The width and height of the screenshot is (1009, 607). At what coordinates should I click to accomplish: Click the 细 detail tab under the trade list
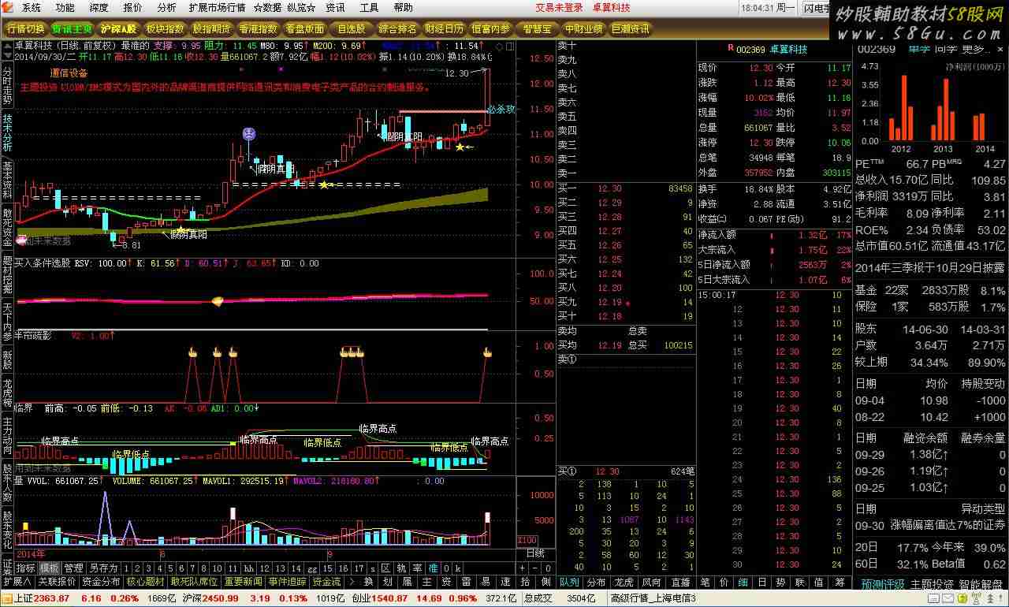[743, 582]
